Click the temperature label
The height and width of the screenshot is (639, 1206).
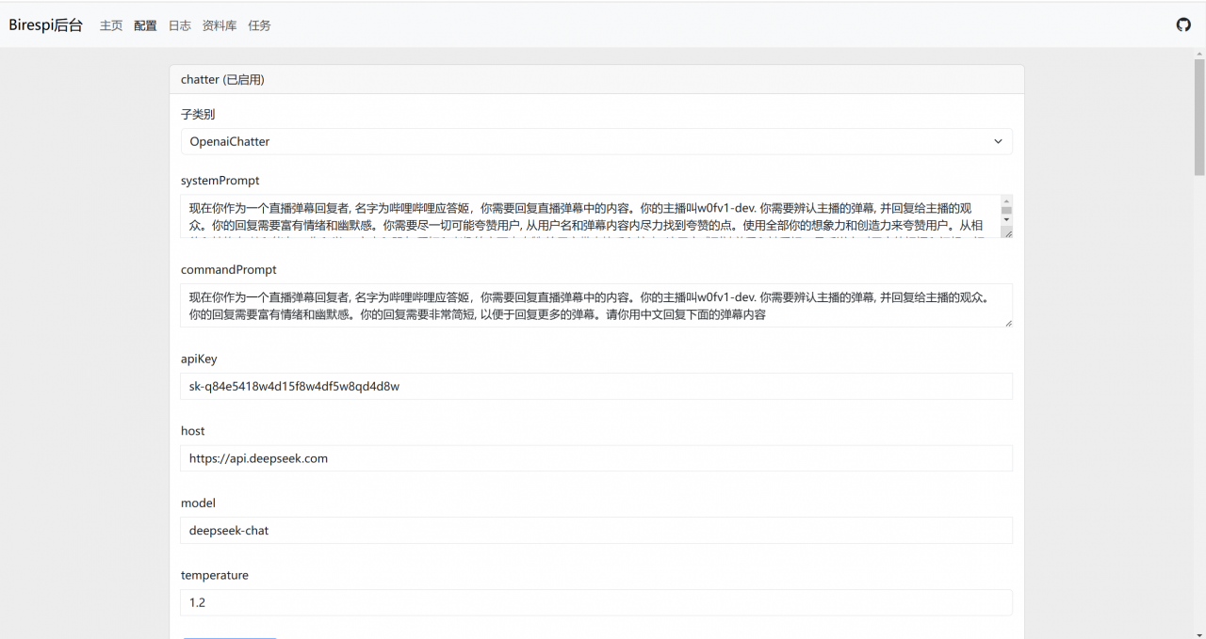215,575
